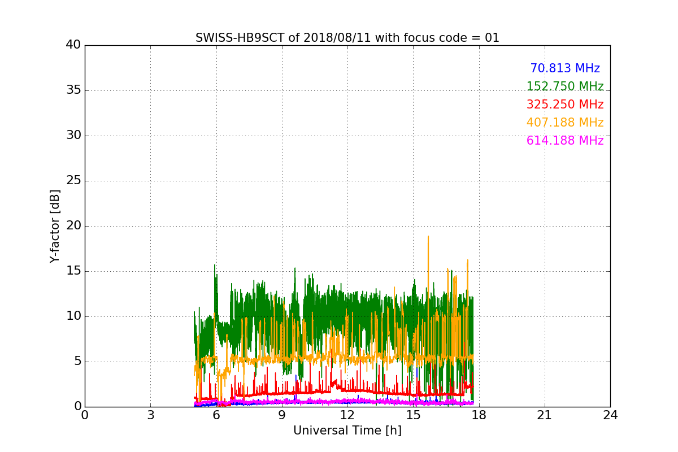Click the x-axis tick label 3

coord(150,415)
